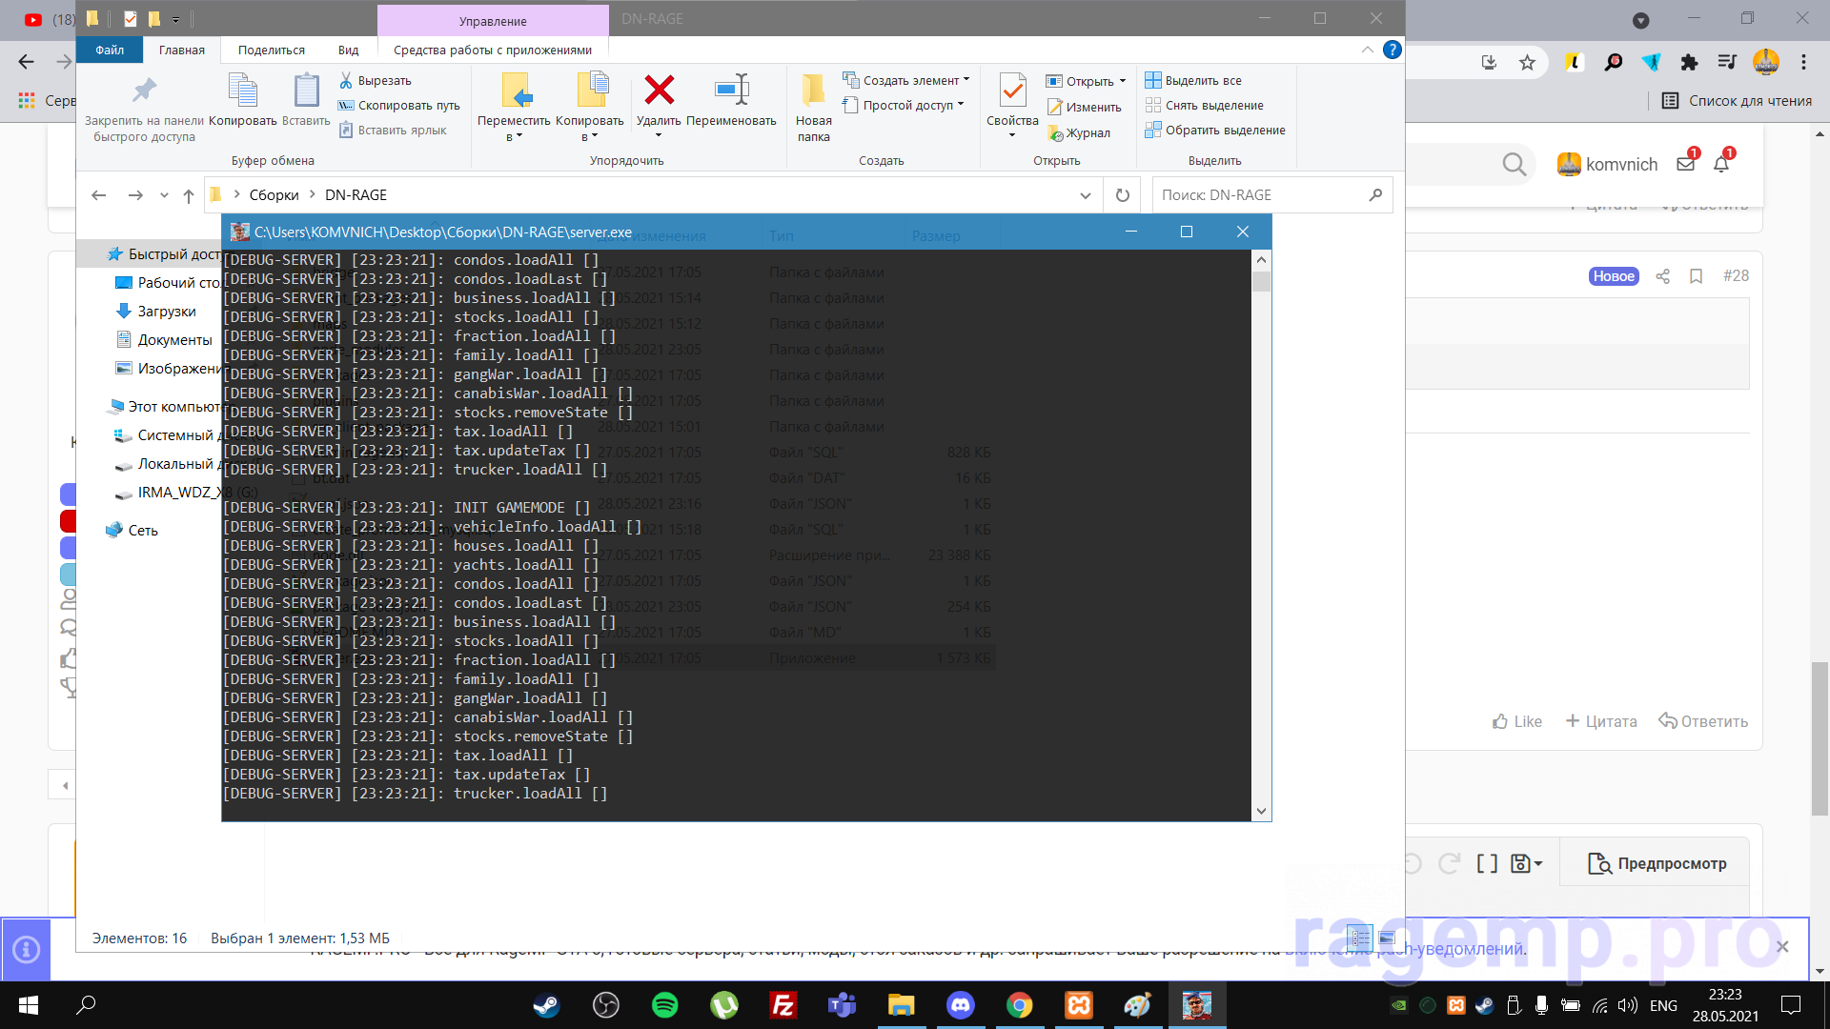Click the Предпросмотр preview button
Screen dimensions: 1830x1029
(x=1657, y=863)
